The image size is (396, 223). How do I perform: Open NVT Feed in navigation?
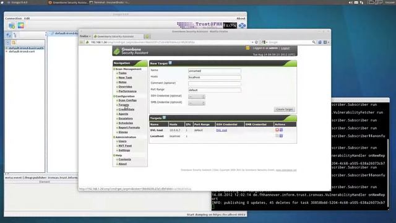125,146
